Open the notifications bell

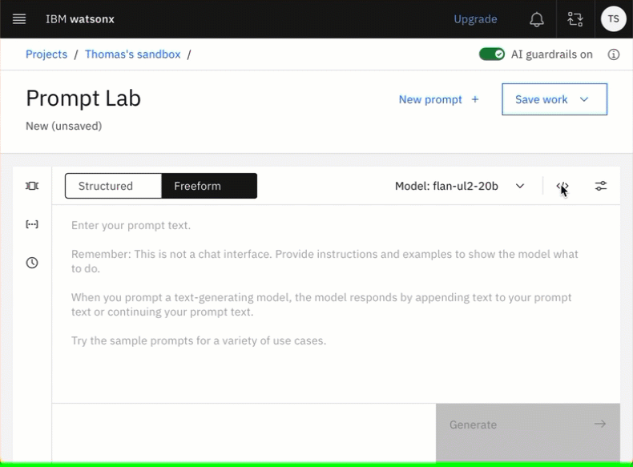pyautogui.click(x=537, y=19)
